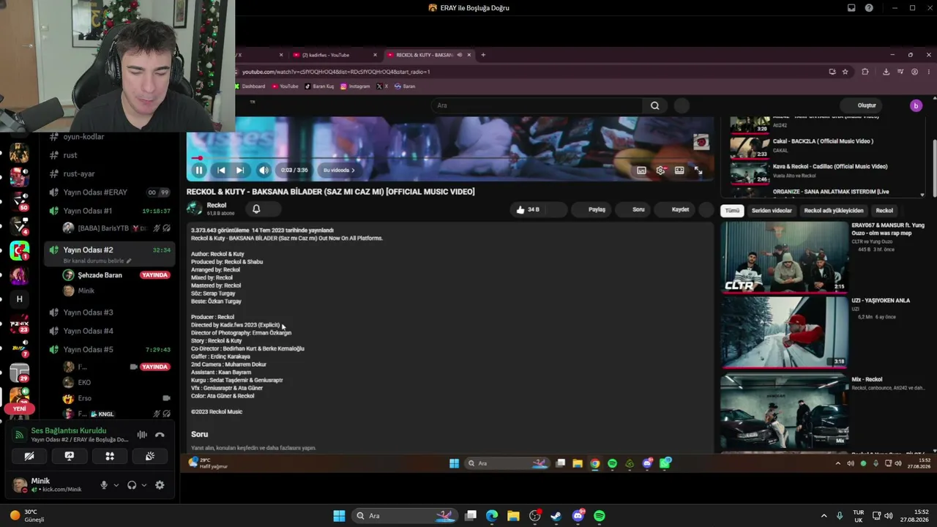Viewport: 937px width, 527px height.
Task: Open Discord output device options arrow
Action: click(143, 485)
